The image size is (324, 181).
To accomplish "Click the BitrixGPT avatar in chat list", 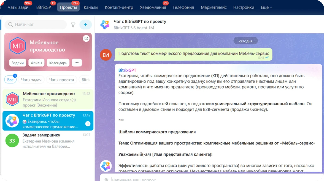I will [x=12, y=121].
